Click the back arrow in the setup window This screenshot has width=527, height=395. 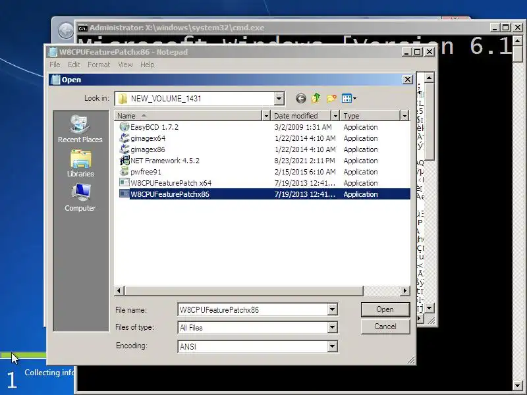click(x=65, y=31)
